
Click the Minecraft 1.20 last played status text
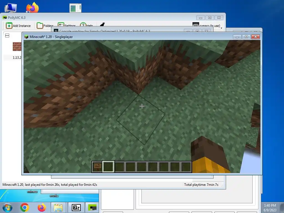click(50, 184)
